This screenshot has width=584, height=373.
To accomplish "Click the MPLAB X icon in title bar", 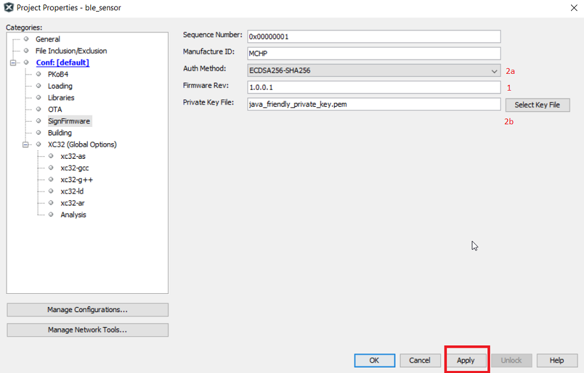I will pyautogui.click(x=8, y=8).
